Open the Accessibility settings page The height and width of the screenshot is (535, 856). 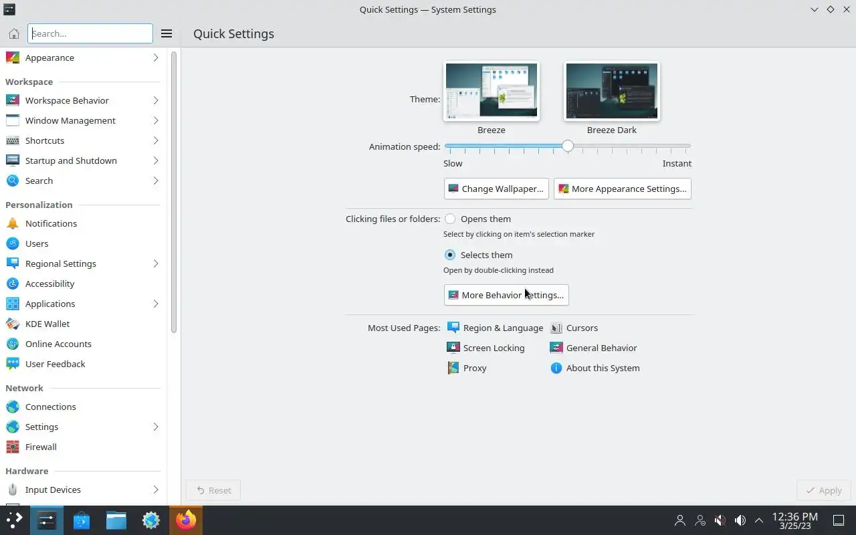pyautogui.click(x=83, y=284)
